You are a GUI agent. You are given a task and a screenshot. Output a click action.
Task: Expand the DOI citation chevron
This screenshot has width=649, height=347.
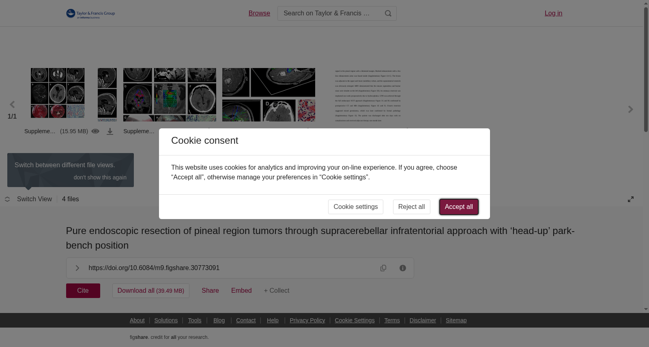coord(77,268)
